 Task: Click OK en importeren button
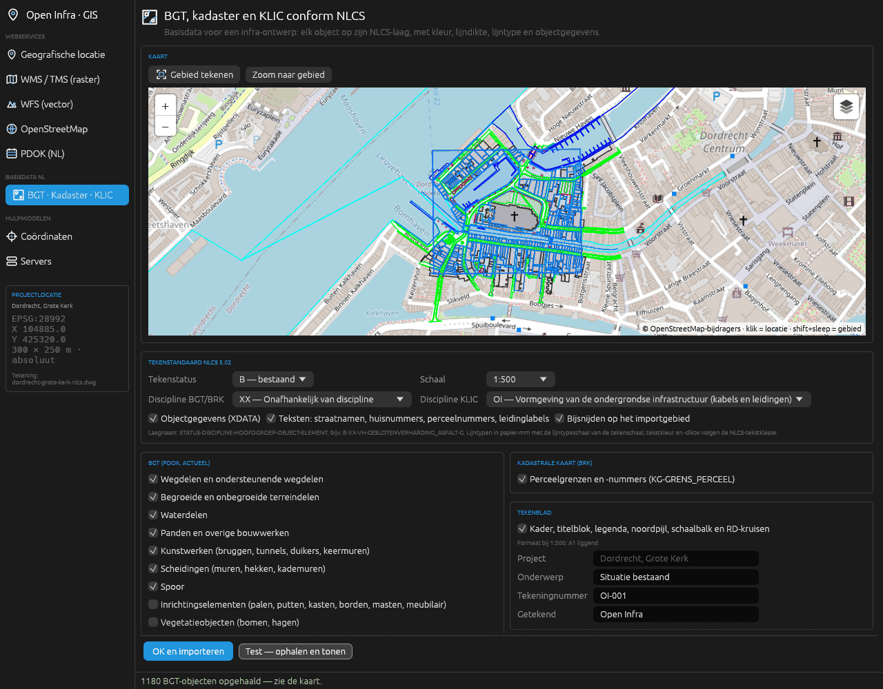188,651
